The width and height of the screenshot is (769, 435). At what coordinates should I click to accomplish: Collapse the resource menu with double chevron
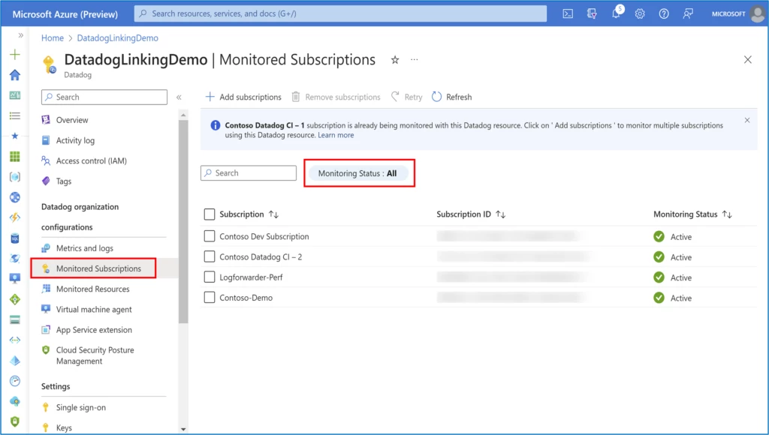(x=179, y=97)
